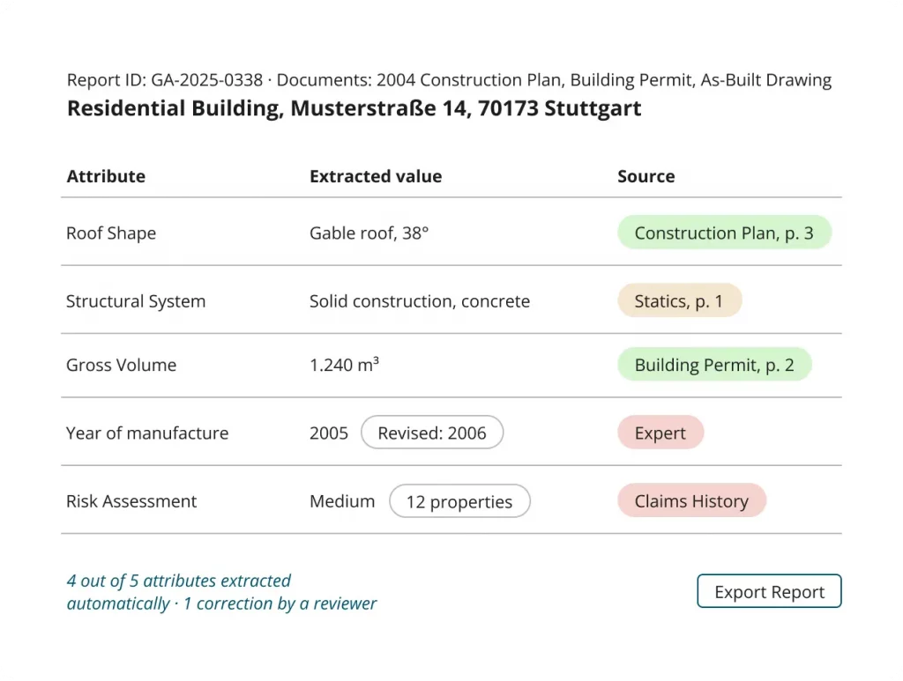Screen dimensions: 903x681
Task: Open the Claims History source badge
Action: click(691, 500)
